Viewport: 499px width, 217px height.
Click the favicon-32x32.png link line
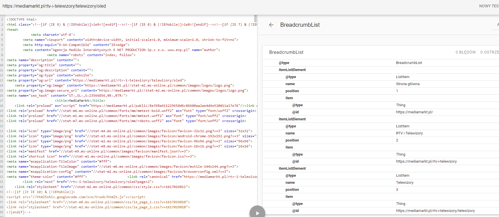(x=130, y=131)
